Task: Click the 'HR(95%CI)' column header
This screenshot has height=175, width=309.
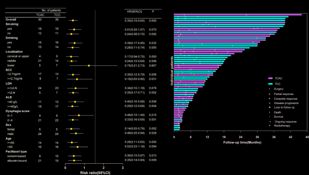Action: 134,12
